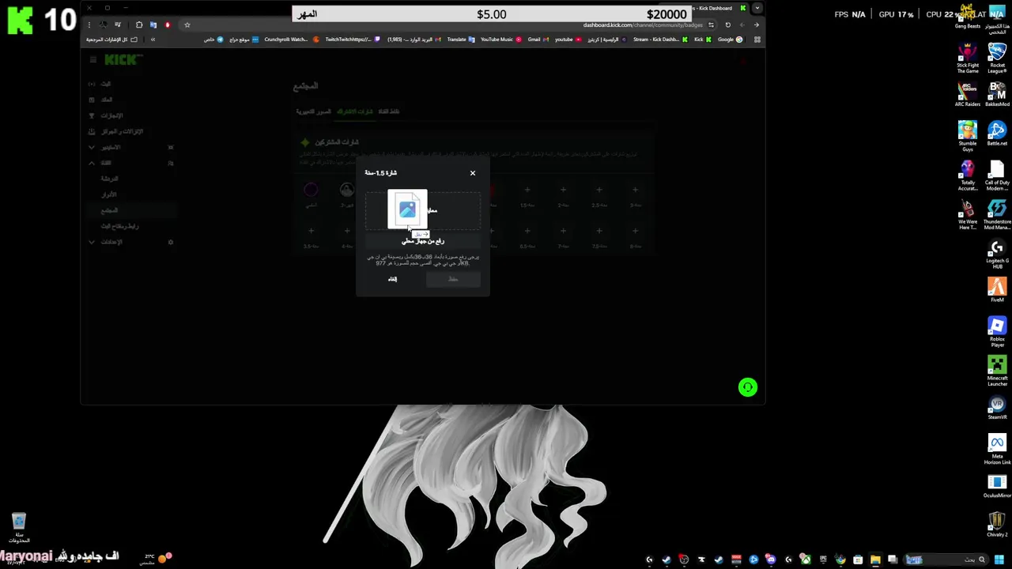Image resolution: width=1012 pixels, height=569 pixels.
Task: Close the badge upload dialog with X
Action: click(473, 173)
